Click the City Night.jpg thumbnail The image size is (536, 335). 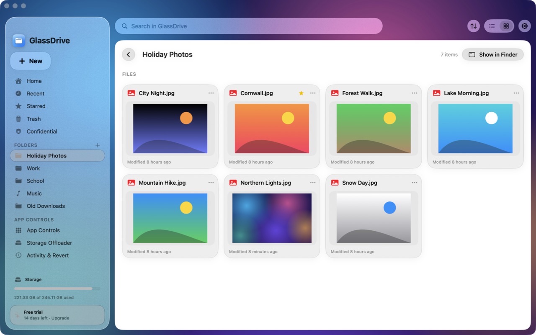pos(170,129)
